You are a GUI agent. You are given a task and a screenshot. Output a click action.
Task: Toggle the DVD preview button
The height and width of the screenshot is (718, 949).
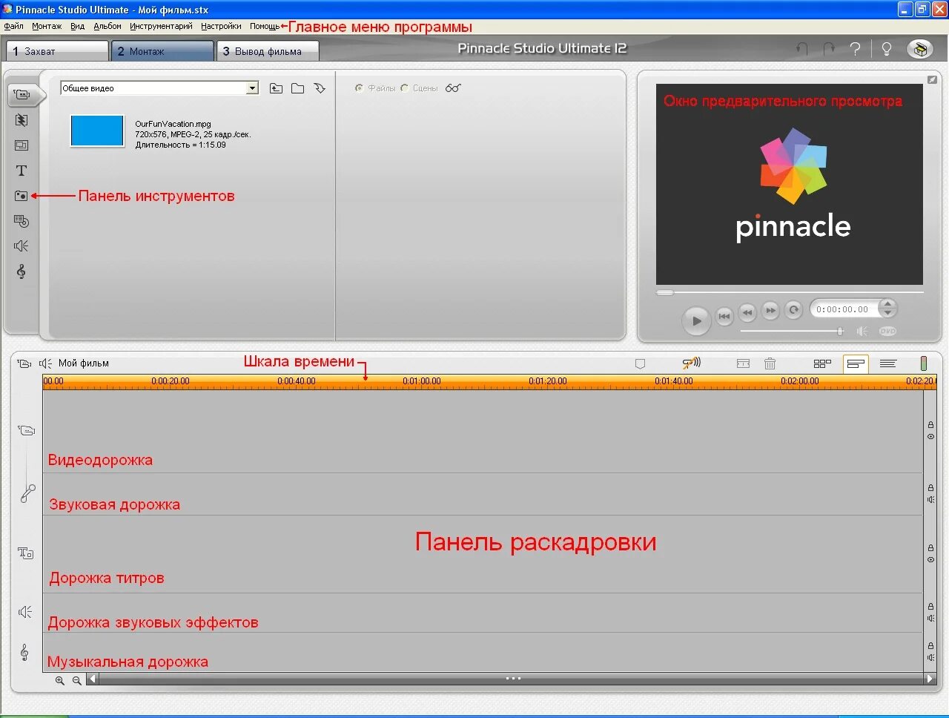(x=887, y=332)
